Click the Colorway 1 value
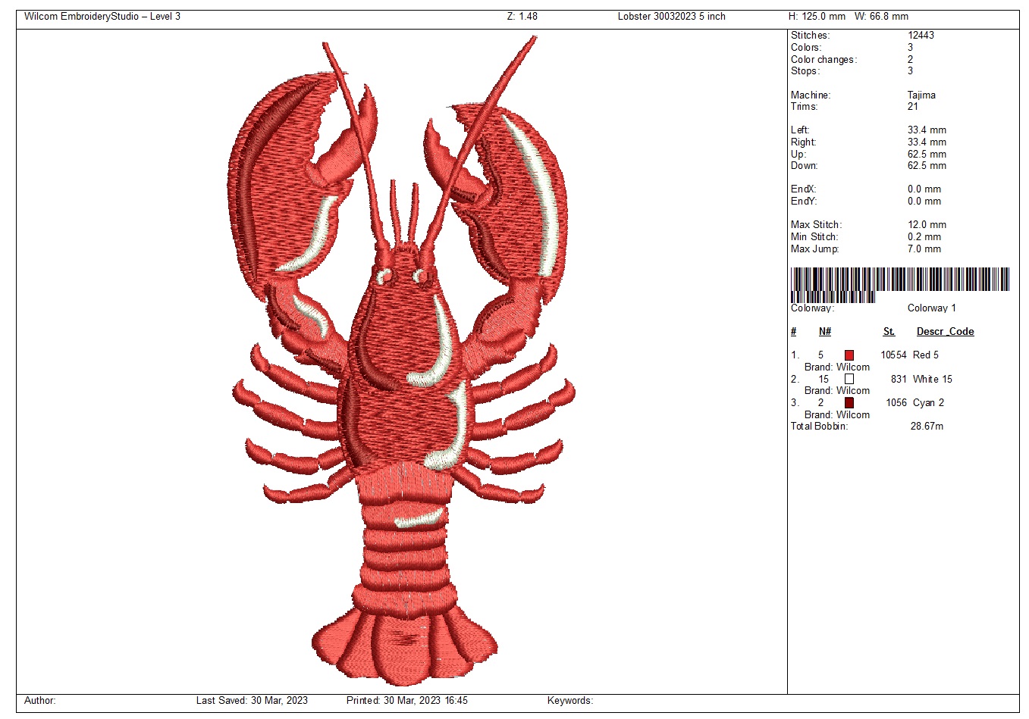The height and width of the screenshot is (719, 1029). pos(931,308)
